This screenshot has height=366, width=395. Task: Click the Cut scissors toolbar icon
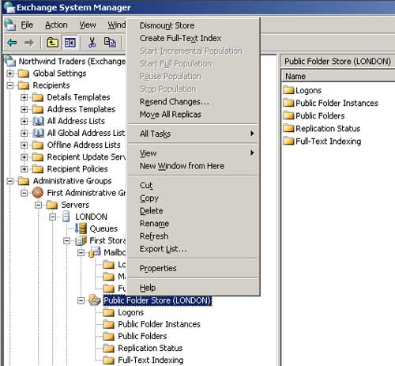(x=92, y=43)
